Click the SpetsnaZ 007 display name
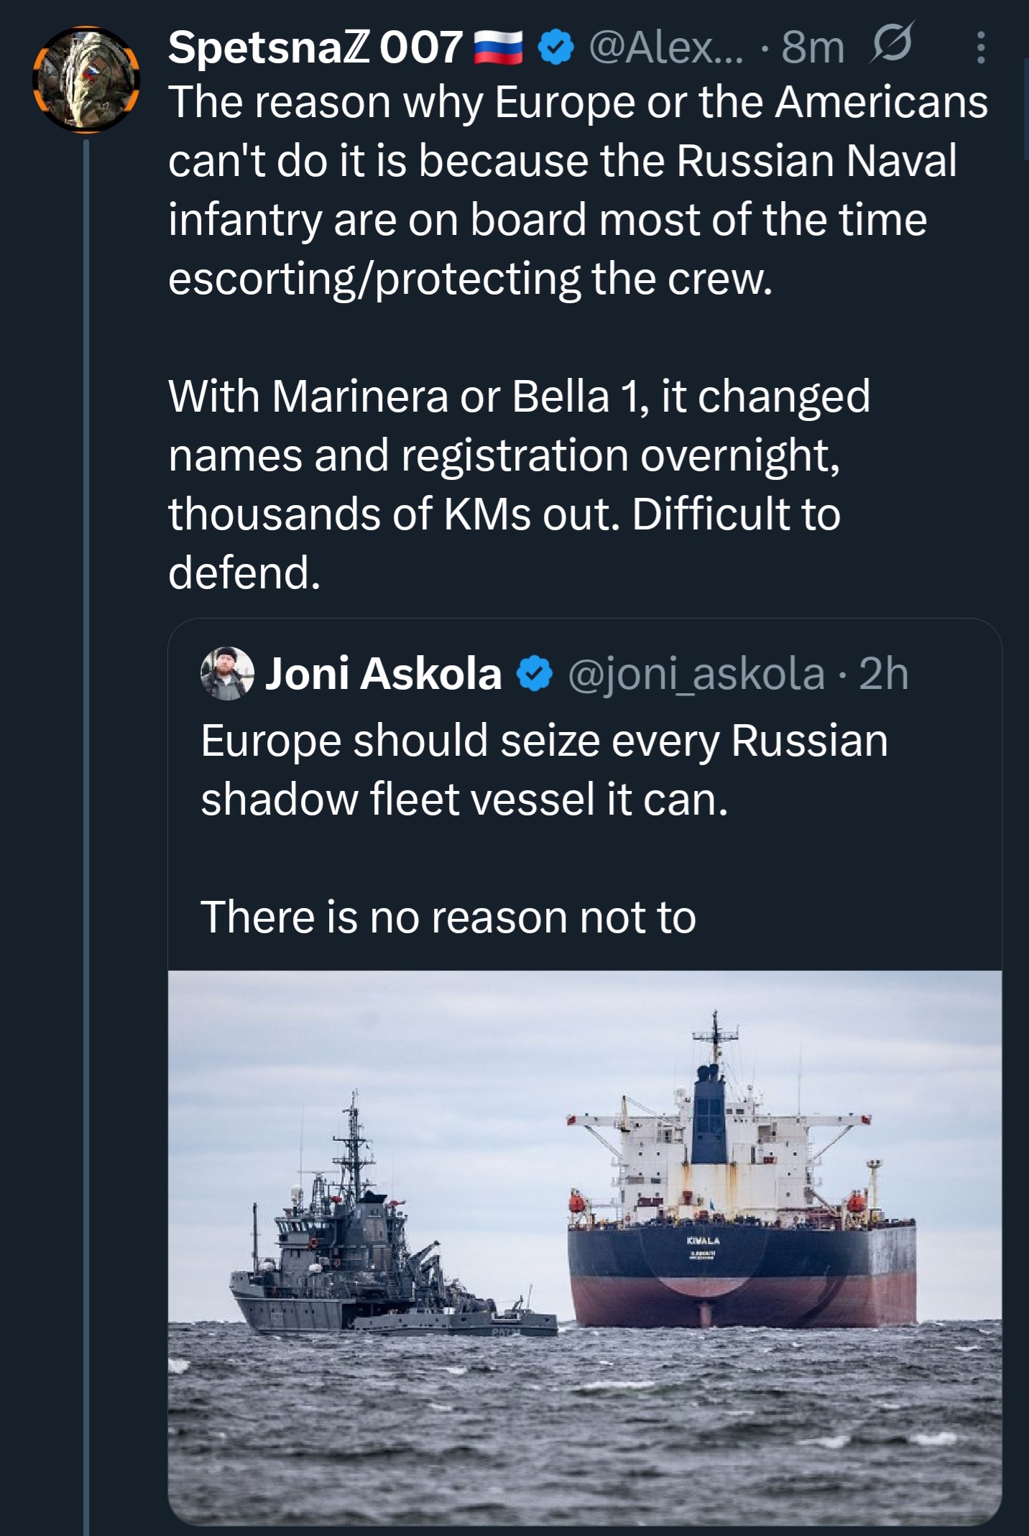Image resolution: width=1029 pixels, height=1536 pixels. pos(315,48)
